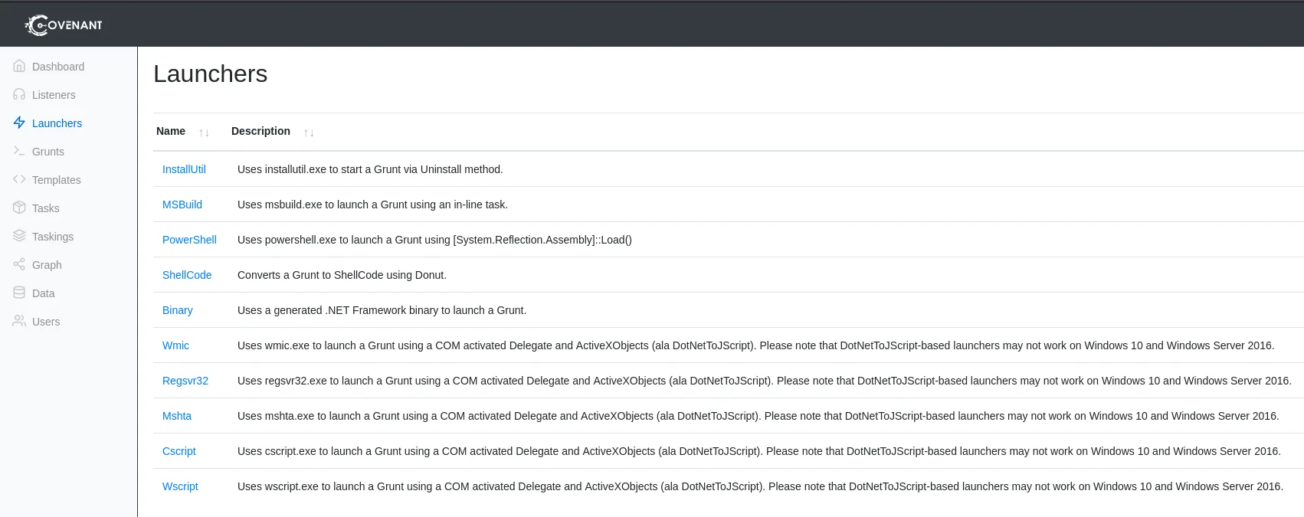
Task: Open the Data page
Action: click(44, 293)
